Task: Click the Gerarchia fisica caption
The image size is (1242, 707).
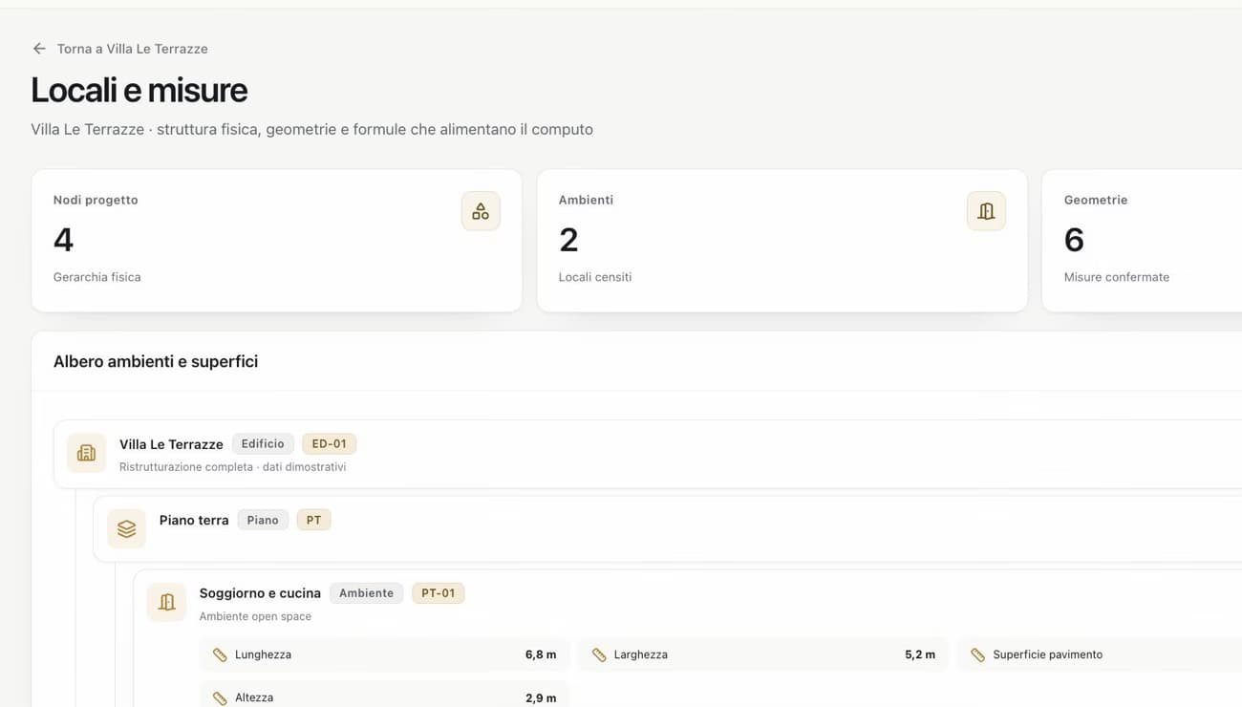Action: 97,277
